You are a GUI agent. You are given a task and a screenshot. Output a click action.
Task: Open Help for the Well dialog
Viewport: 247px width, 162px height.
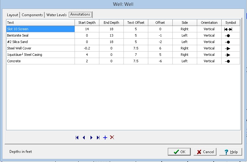[231, 152]
